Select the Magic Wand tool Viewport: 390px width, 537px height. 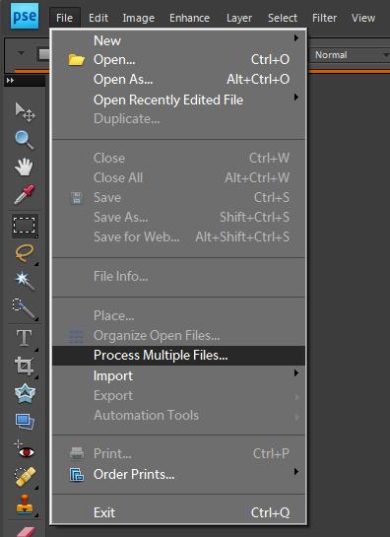tap(25, 280)
